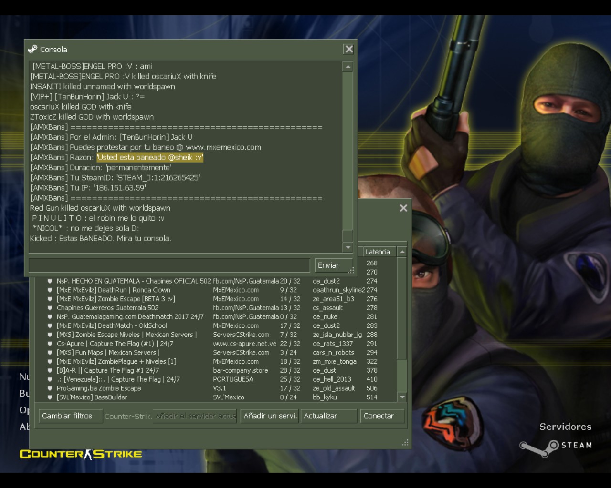Focus the console command input field
Image resolution: width=611 pixels, height=488 pixels.
coord(169,265)
